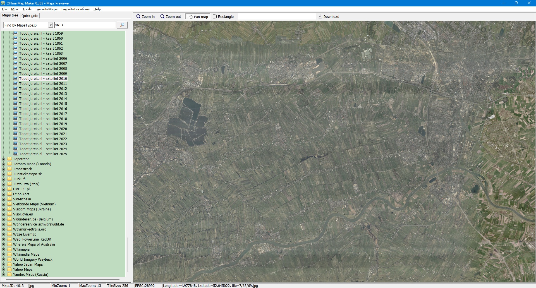Image resolution: width=536 pixels, height=288 pixels.
Task: Click the Zoom out magnifier icon
Action: (x=162, y=16)
